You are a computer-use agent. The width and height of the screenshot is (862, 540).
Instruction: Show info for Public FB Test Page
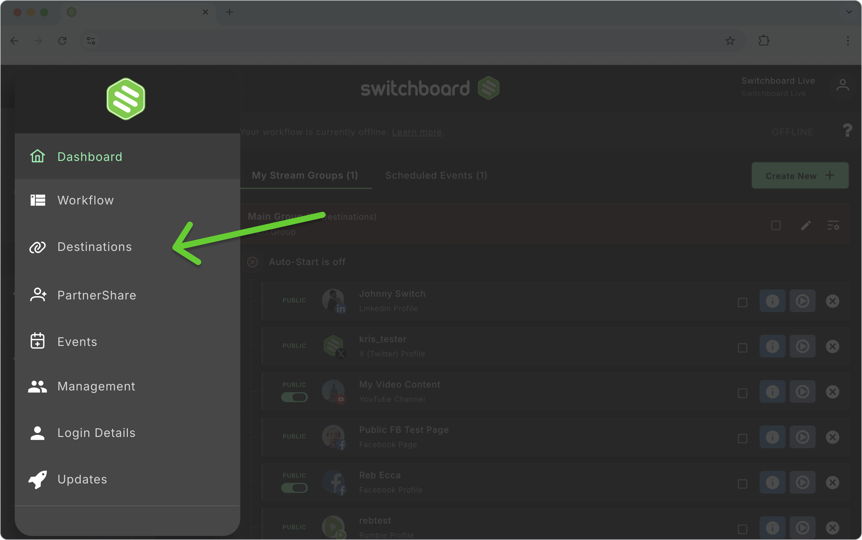tap(772, 437)
